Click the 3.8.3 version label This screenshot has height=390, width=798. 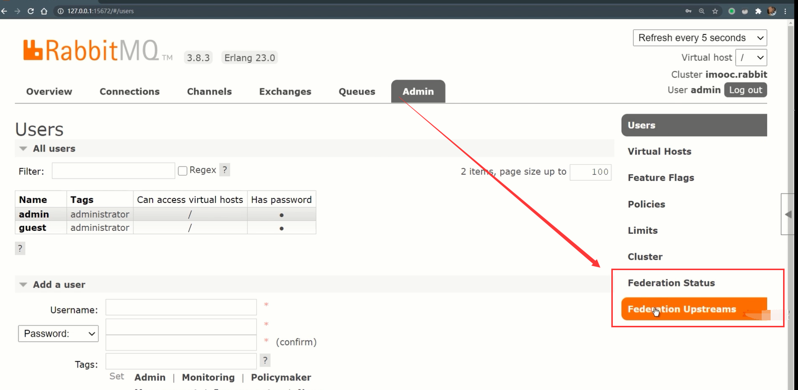(x=198, y=58)
